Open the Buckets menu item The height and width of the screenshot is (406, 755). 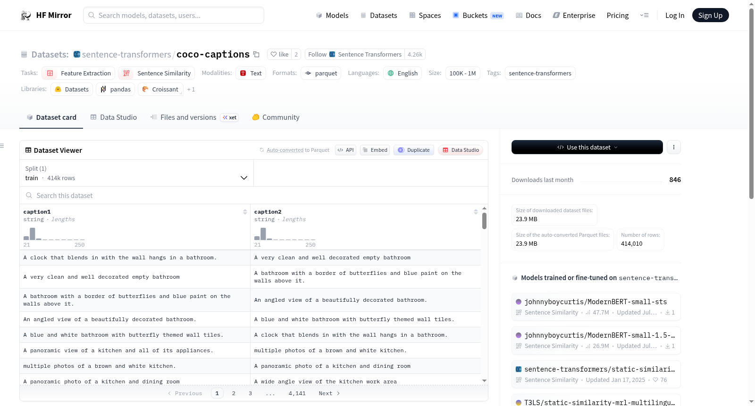(x=478, y=16)
